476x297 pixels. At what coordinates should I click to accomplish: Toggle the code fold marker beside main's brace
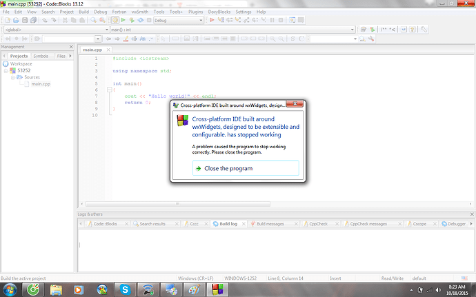click(x=110, y=90)
